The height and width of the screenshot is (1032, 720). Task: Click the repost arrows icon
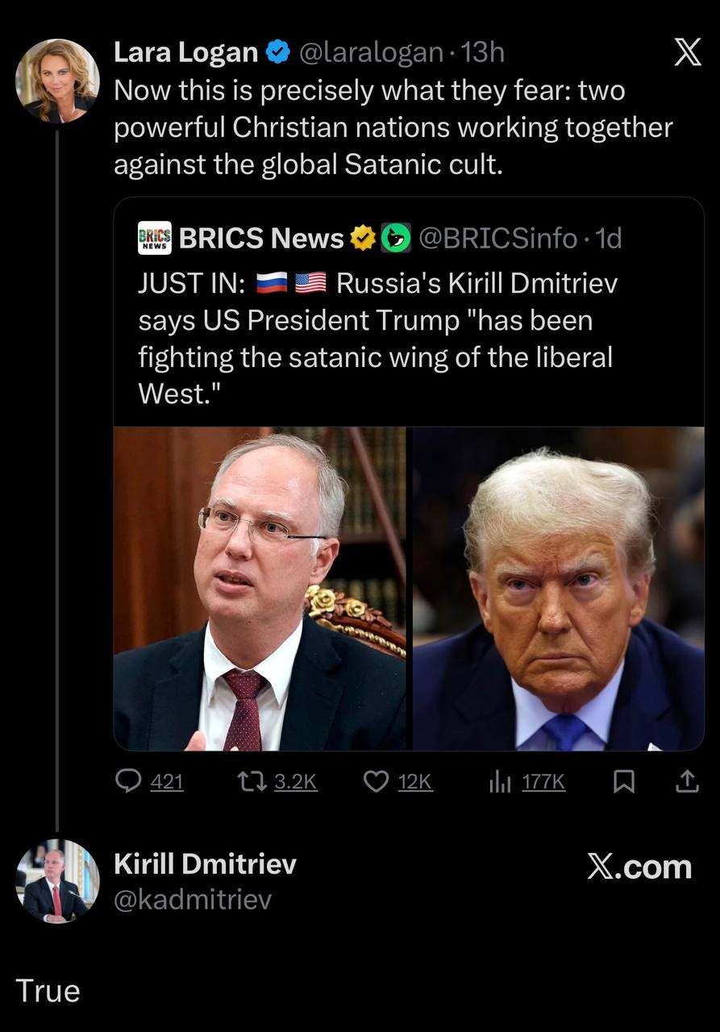(x=247, y=781)
